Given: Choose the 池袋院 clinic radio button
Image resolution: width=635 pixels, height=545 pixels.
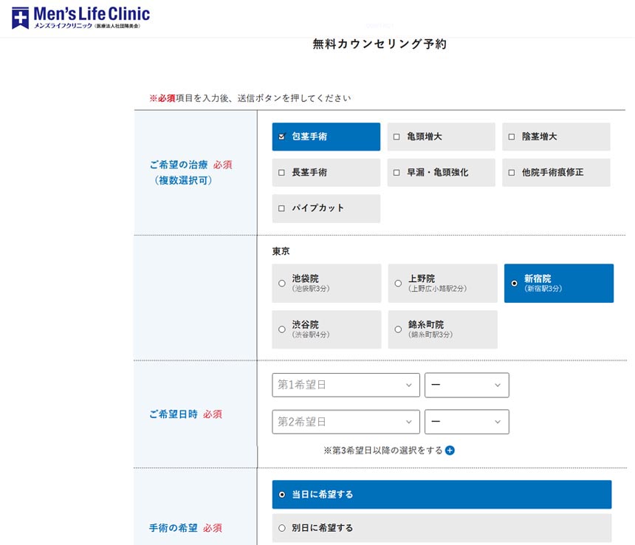Looking at the screenshot, I should pos(282,284).
